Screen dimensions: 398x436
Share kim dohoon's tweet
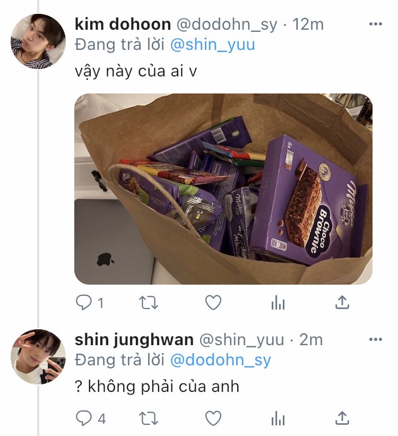[342, 302]
